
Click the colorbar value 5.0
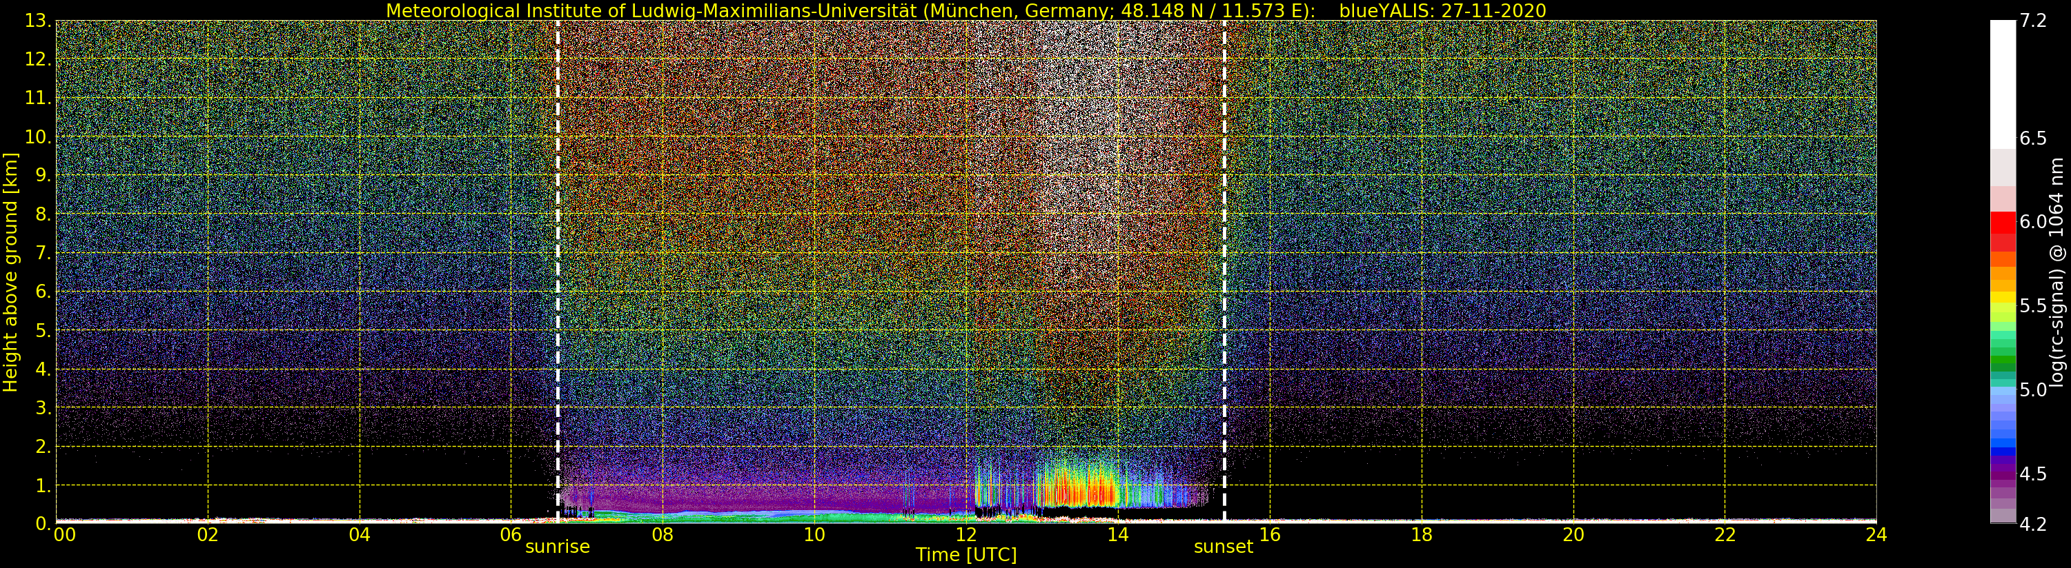[2033, 389]
